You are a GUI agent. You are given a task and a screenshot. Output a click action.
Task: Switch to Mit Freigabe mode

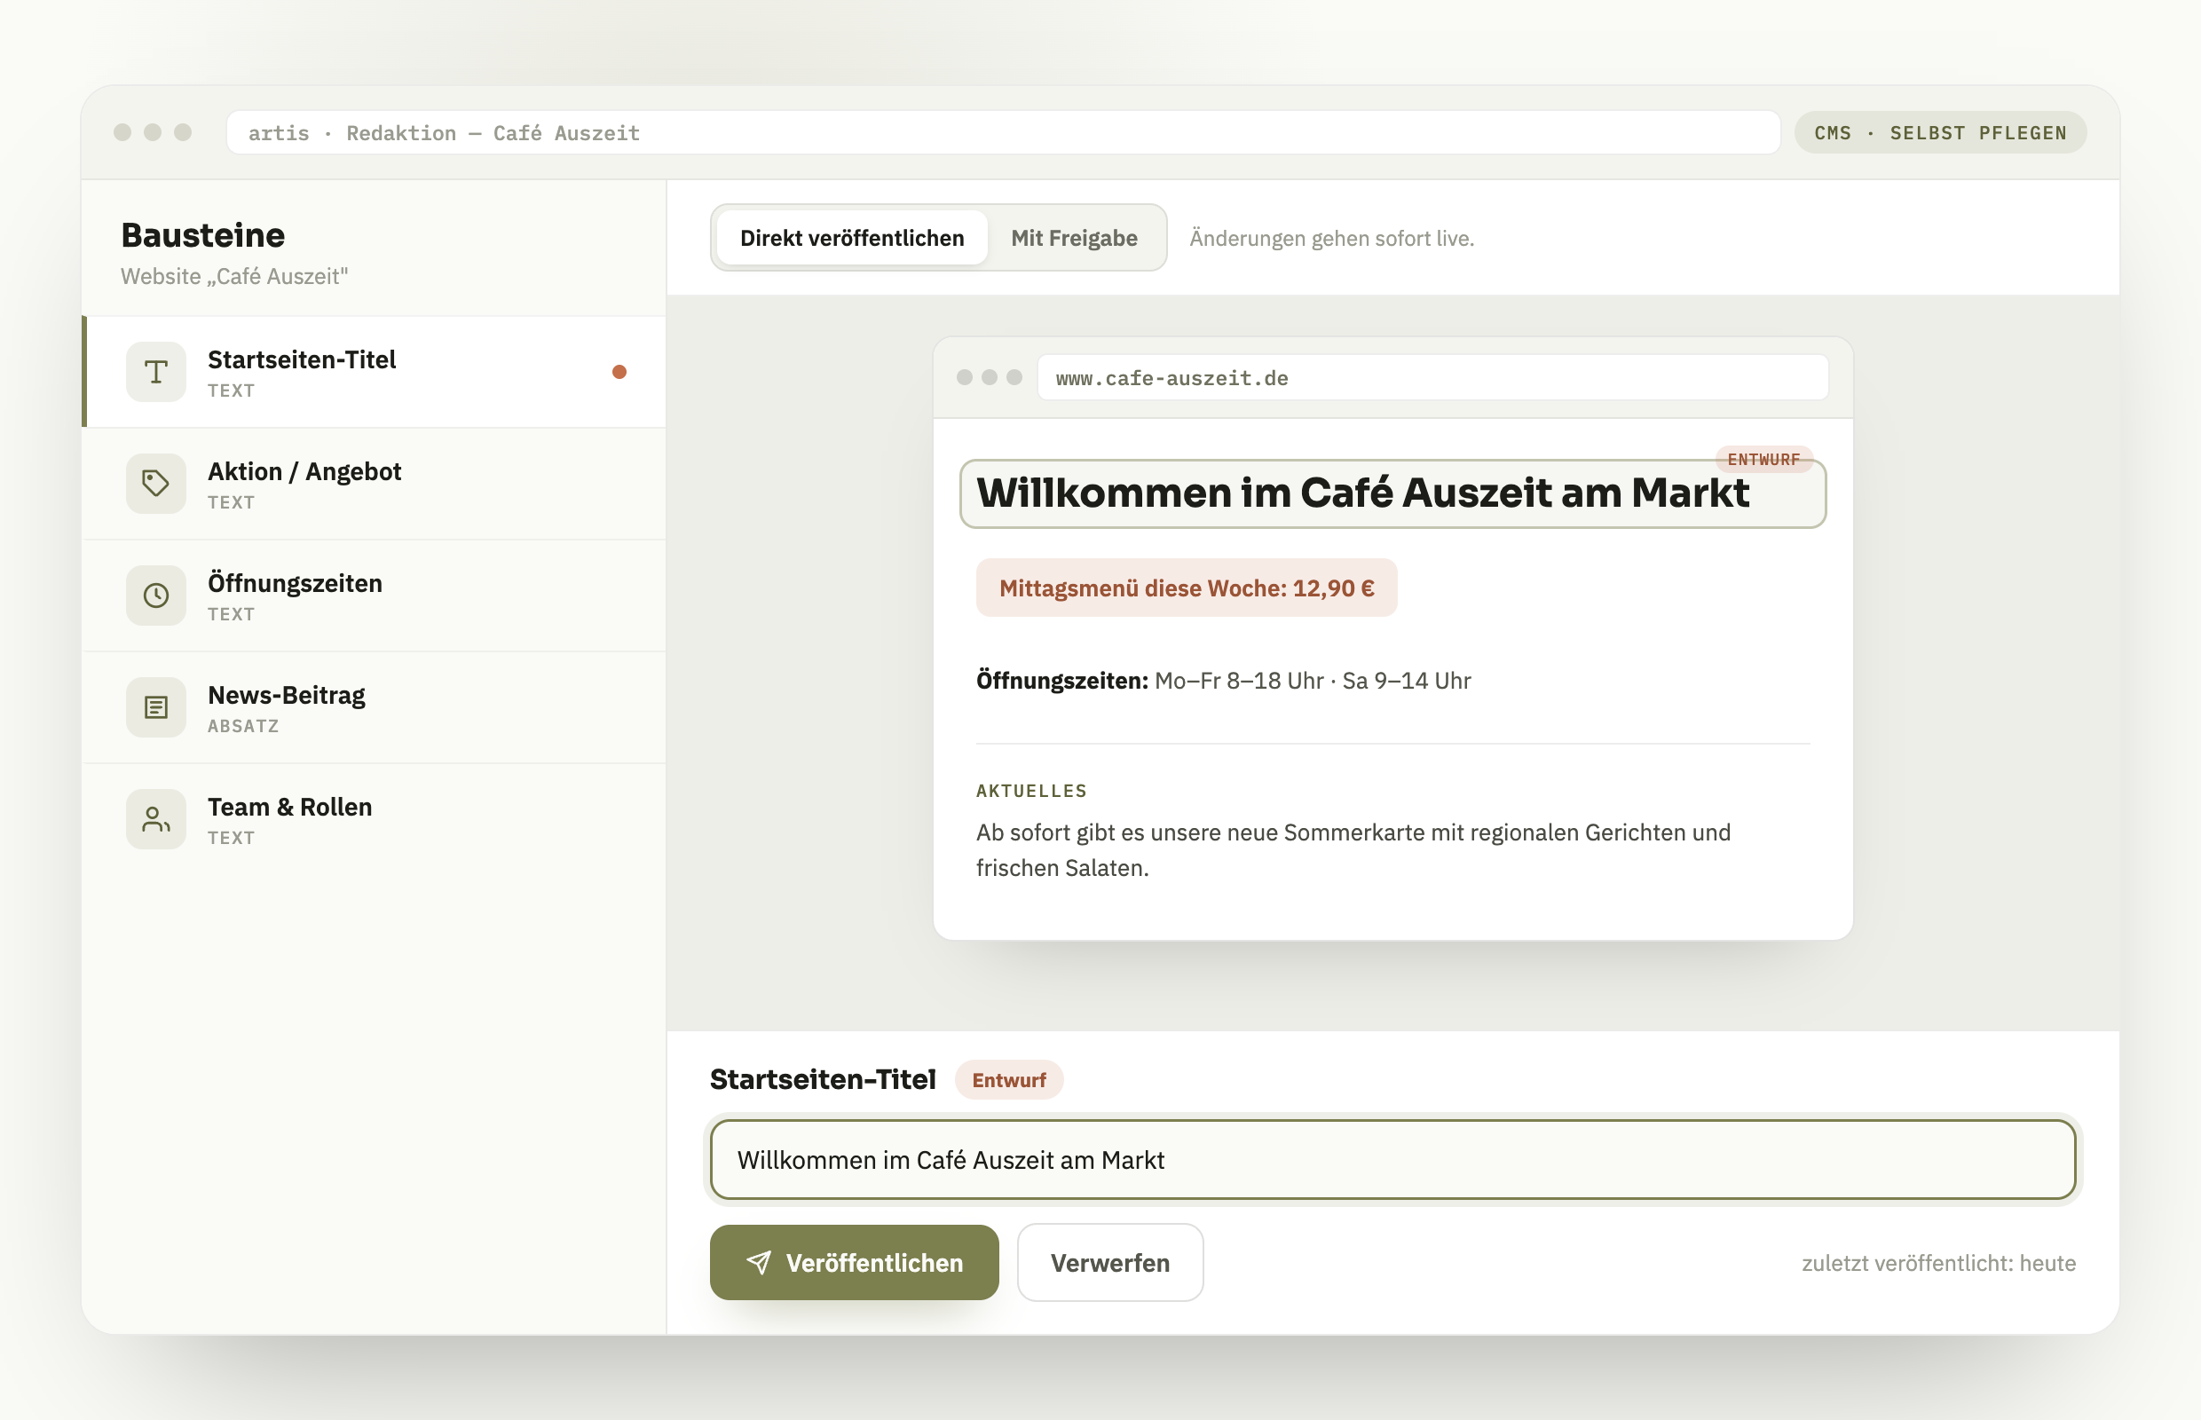[x=1074, y=238]
